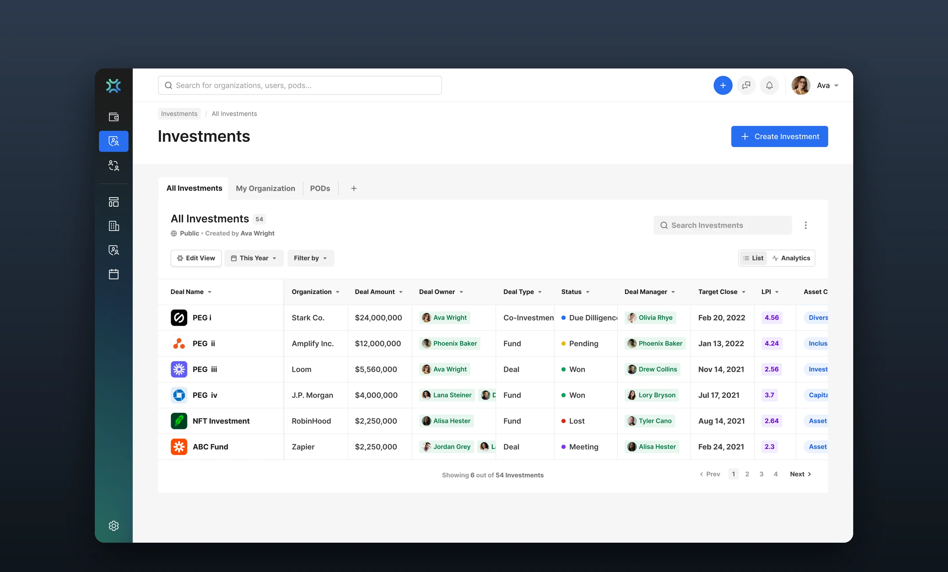Switch to the My Organization tab

265,188
